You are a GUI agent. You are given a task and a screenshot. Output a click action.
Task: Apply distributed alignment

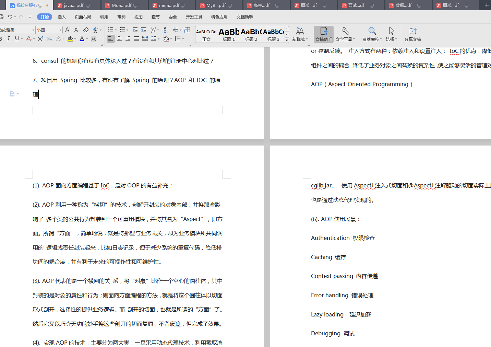145,39
